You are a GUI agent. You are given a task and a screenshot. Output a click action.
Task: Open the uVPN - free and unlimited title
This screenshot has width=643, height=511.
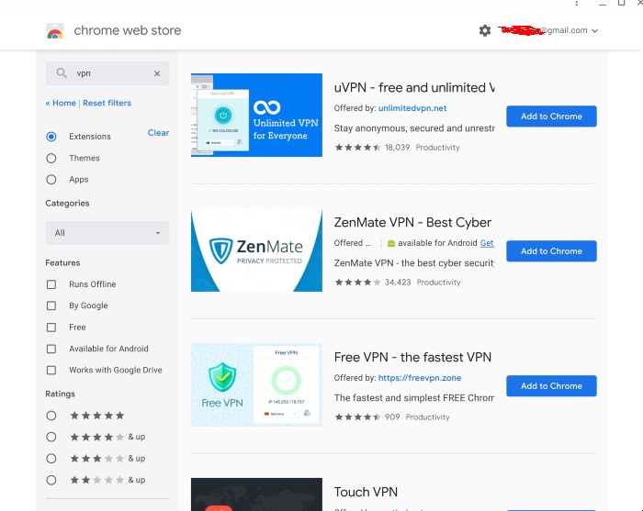click(414, 87)
